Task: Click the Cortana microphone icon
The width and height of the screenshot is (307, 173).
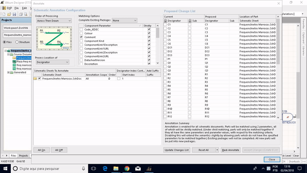Action: point(83,168)
